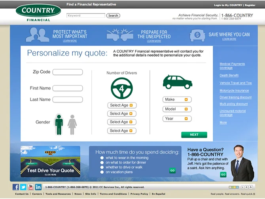Viewport: 265px width, 199px height.
Task: Select the largest font size A icon
Action: click(251, 187)
